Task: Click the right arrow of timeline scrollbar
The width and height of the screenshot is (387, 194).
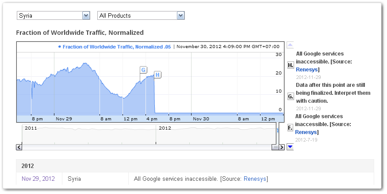Action: coord(282,147)
